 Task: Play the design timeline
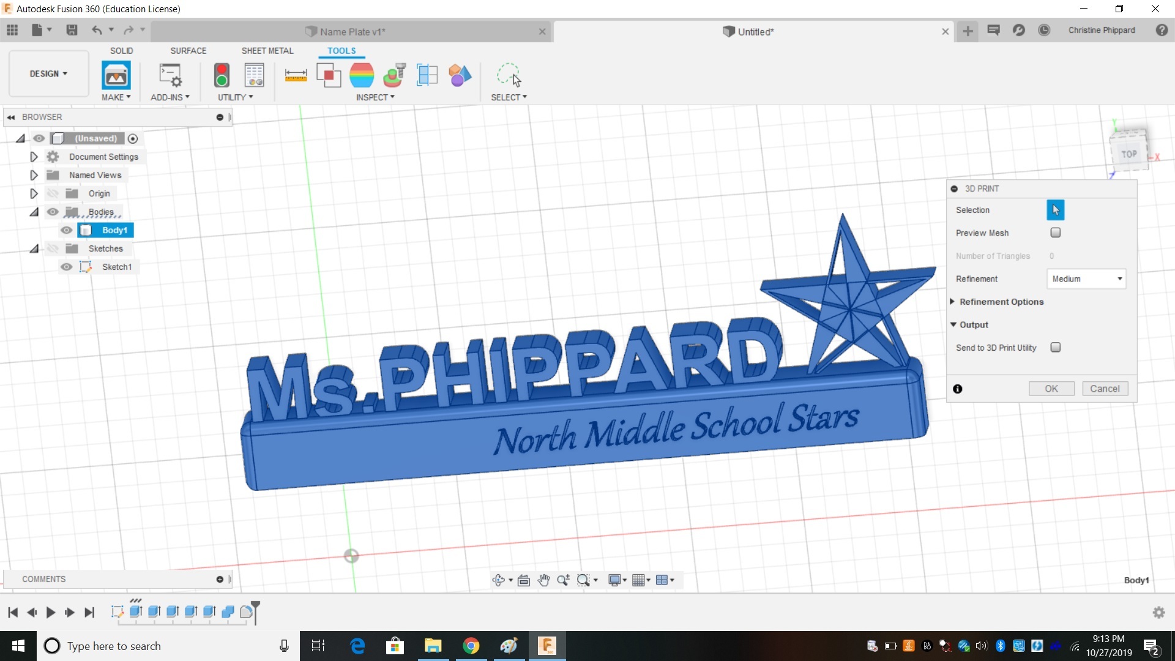pyautogui.click(x=51, y=612)
